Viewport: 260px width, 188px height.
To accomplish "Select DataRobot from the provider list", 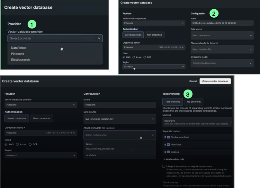I will 18,48.
